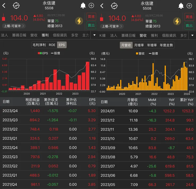Select the 月增率 segment option

coord(139,45)
